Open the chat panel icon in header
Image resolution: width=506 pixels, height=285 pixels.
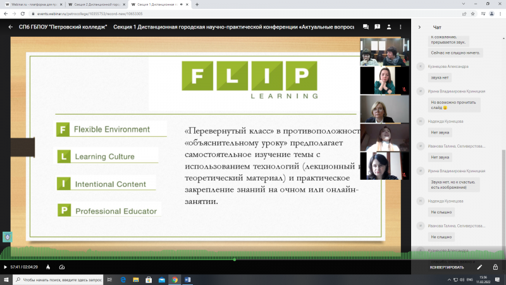pos(366,27)
